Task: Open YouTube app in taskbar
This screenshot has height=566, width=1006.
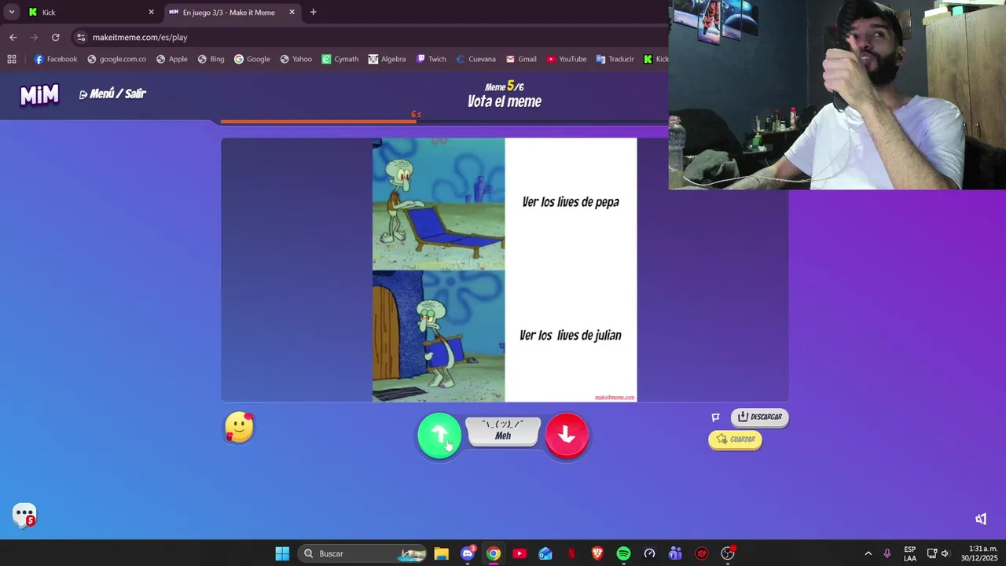Action: [520, 553]
